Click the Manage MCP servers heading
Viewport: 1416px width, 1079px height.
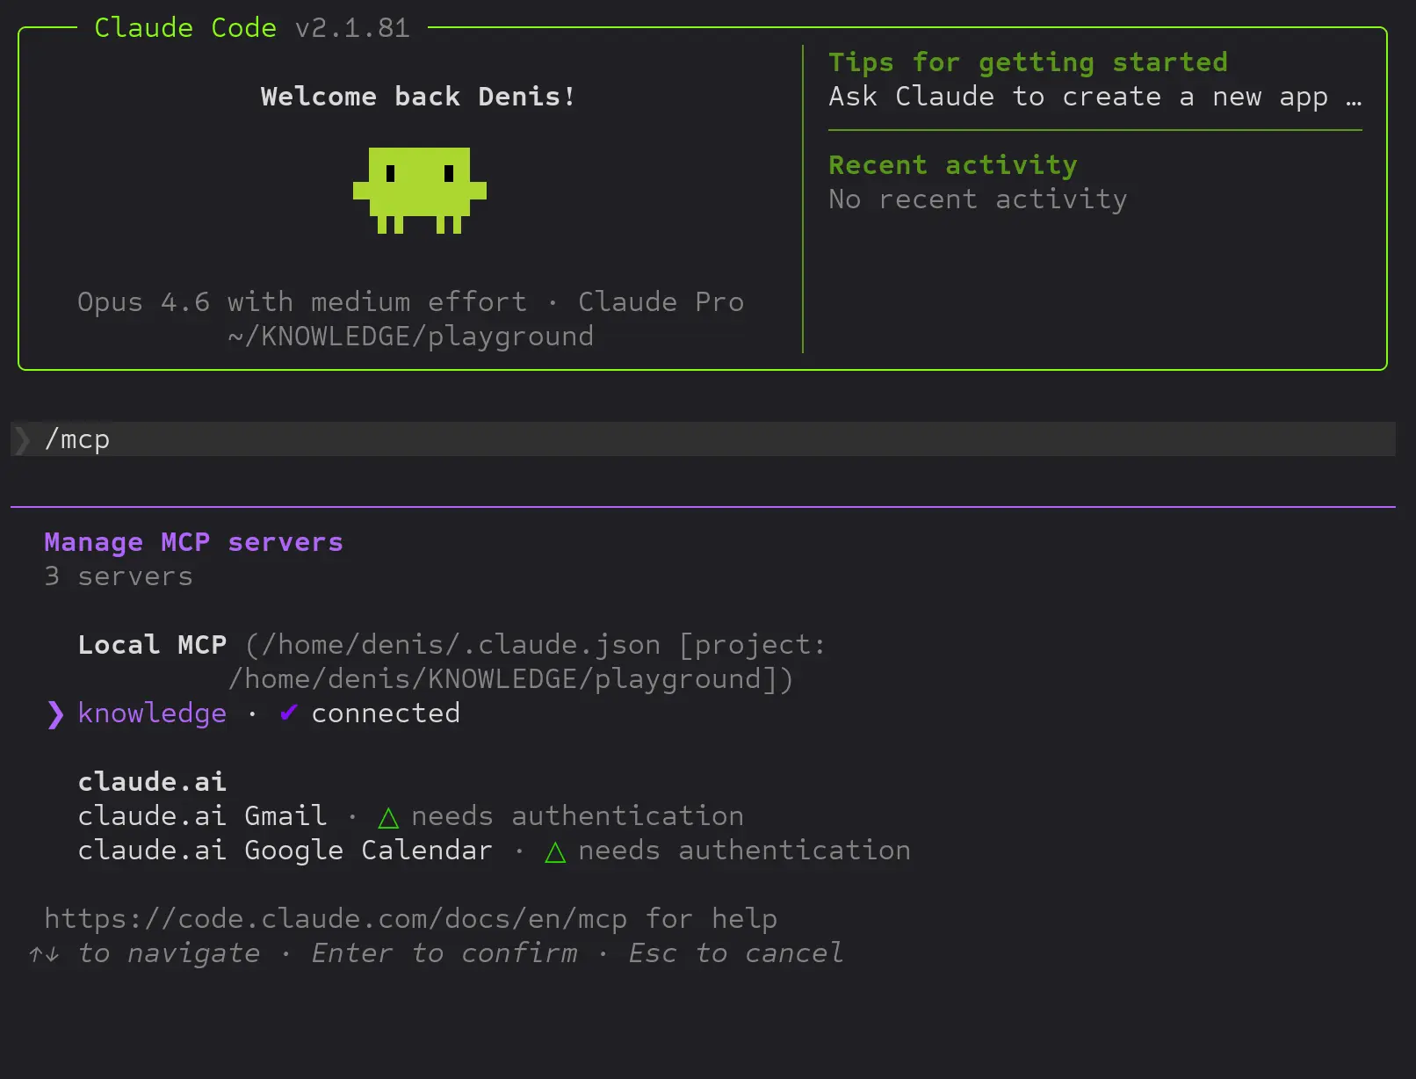coord(193,542)
